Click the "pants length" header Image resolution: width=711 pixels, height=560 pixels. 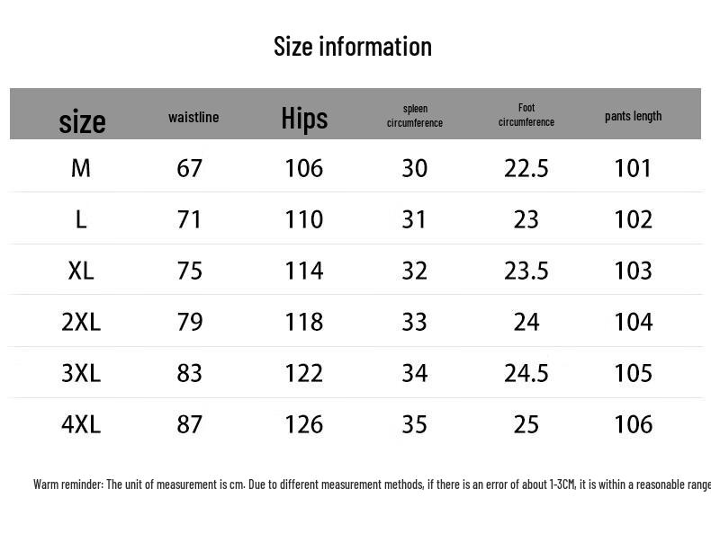point(633,116)
